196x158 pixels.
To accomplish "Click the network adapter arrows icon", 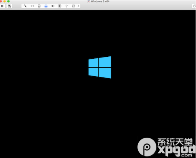I will [x=32, y=6].
